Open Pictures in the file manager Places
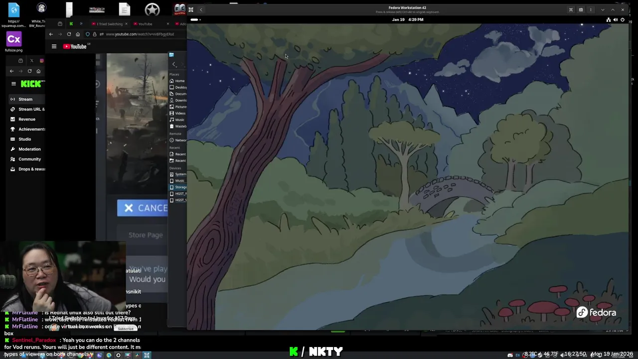Viewport: 638px width, 359px height. click(178, 107)
